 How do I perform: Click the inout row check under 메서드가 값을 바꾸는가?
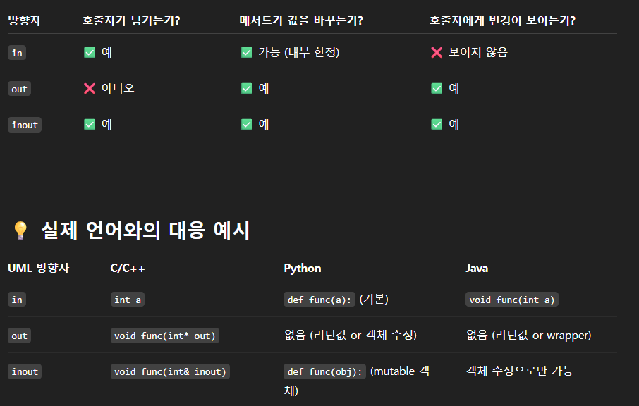tap(246, 124)
